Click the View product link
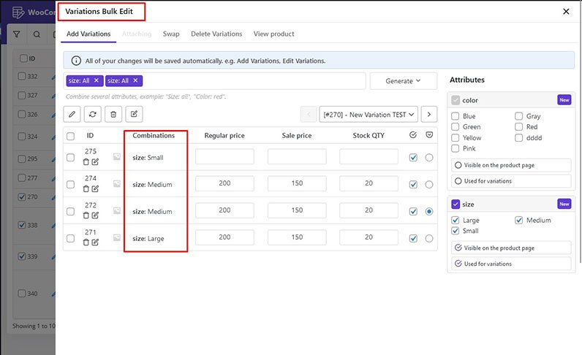The width and height of the screenshot is (582, 355). tap(273, 34)
